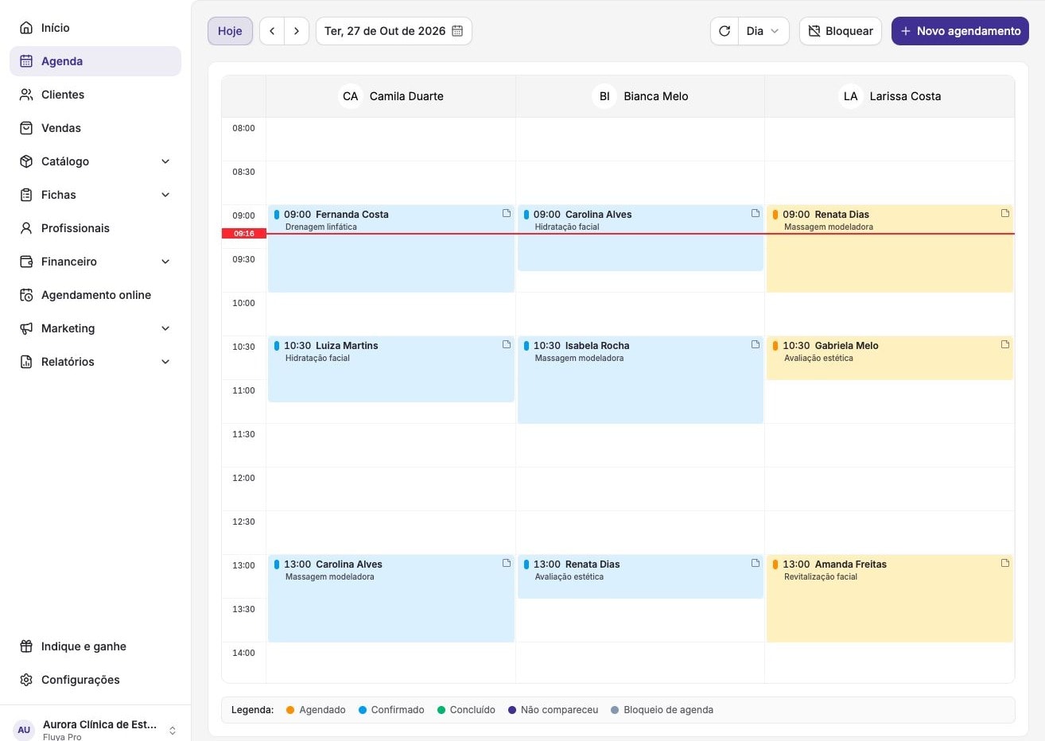Open Indique e ganhe in the sidebar
The height and width of the screenshot is (741, 1045).
(95, 646)
